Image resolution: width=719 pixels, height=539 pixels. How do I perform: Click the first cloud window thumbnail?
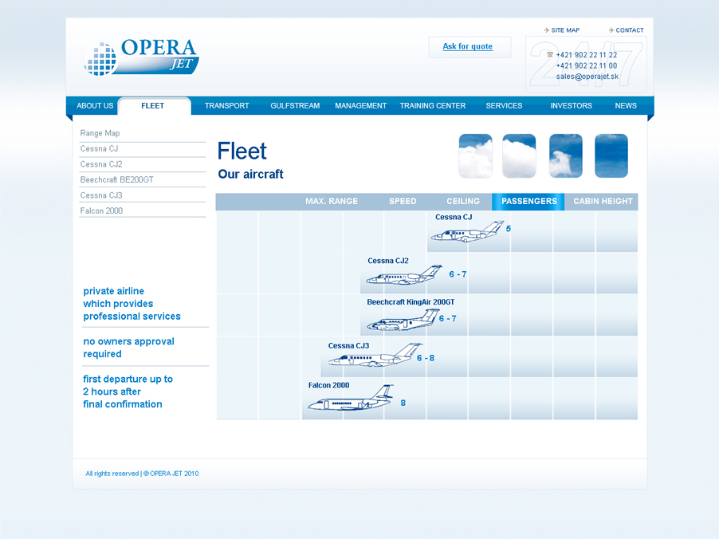point(476,156)
